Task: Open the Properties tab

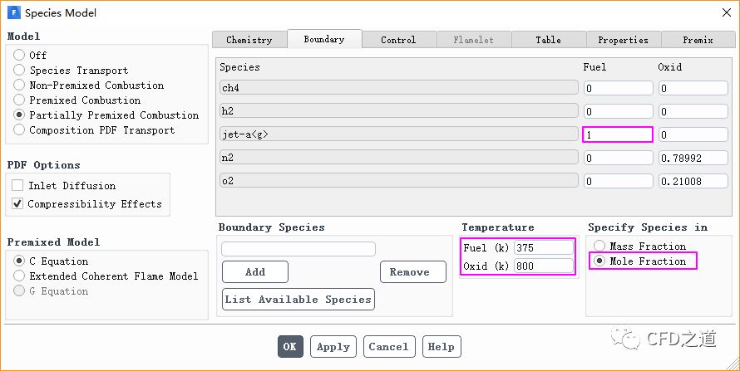Action: click(x=623, y=40)
